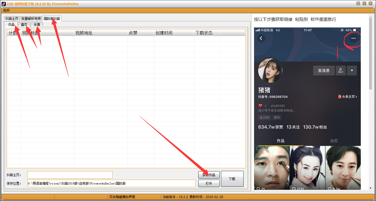This screenshot has width=376, height=201.
Task: Click the 保存位置 path field
Action: pyautogui.click(x=112, y=183)
